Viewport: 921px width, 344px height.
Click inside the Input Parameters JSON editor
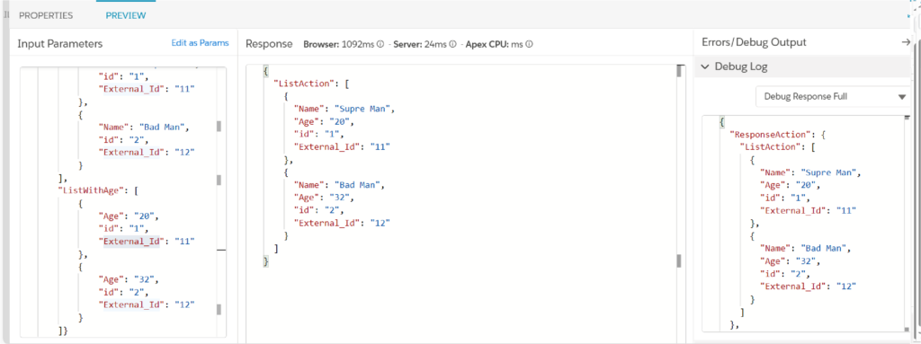tap(122, 202)
